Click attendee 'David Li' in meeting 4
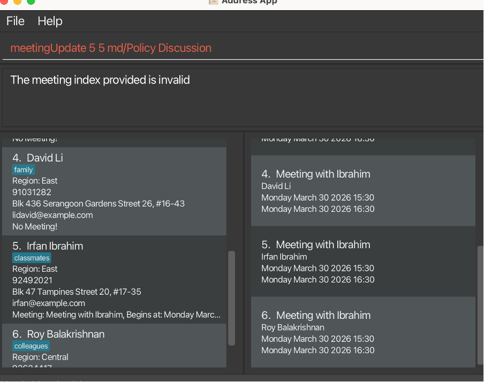The width and height of the screenshot is (484, 382). coord(276,186)
